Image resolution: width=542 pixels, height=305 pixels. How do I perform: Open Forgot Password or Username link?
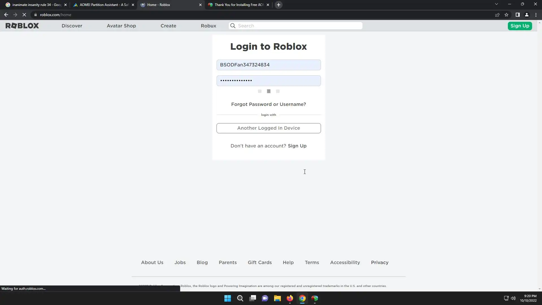tap(268, 104)
